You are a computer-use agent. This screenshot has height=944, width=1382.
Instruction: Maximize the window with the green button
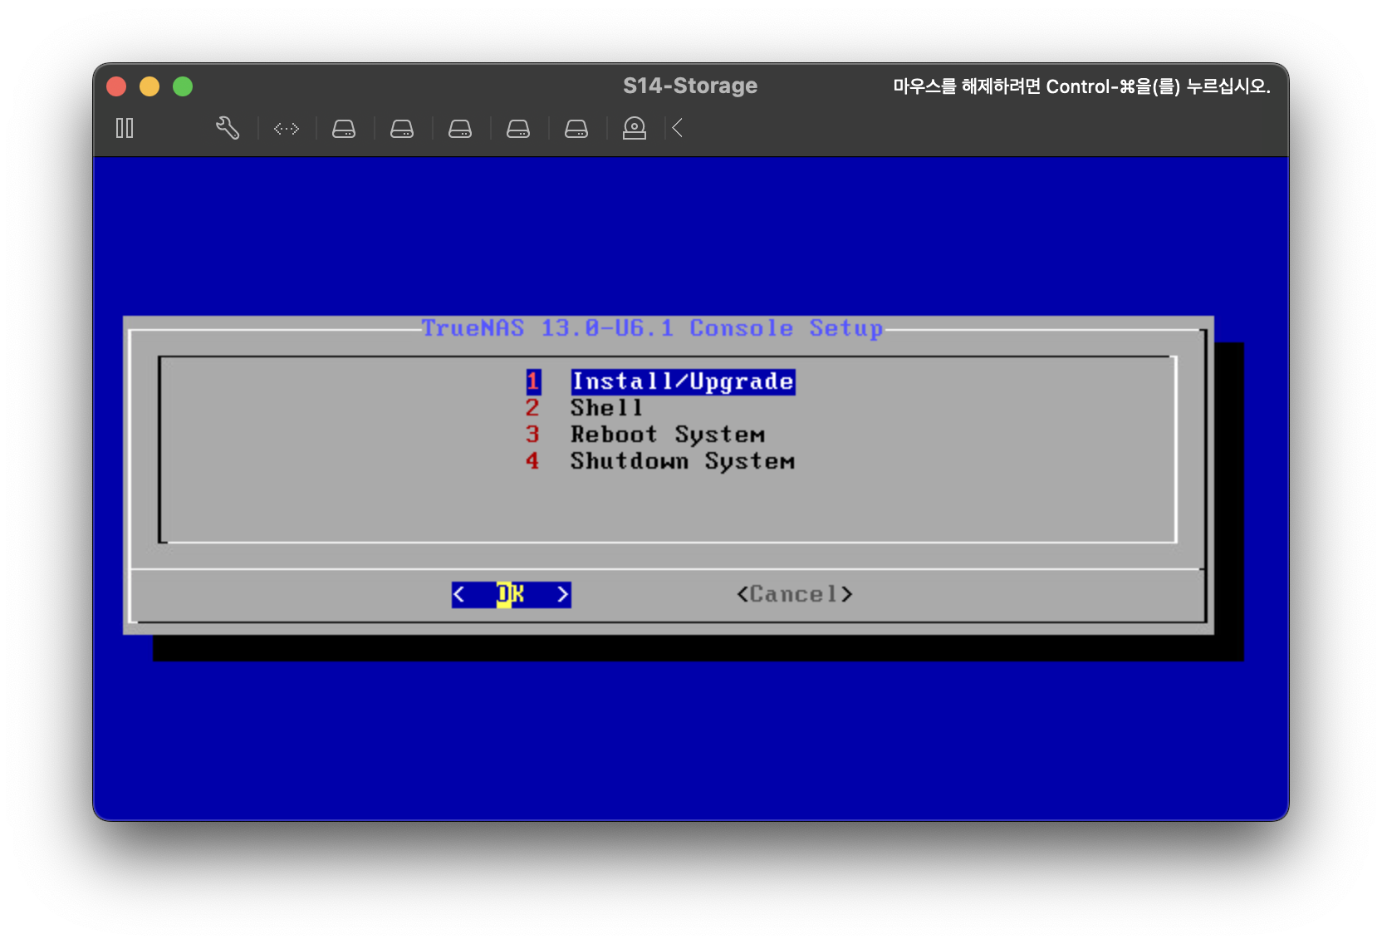click(x=183, y=86)
